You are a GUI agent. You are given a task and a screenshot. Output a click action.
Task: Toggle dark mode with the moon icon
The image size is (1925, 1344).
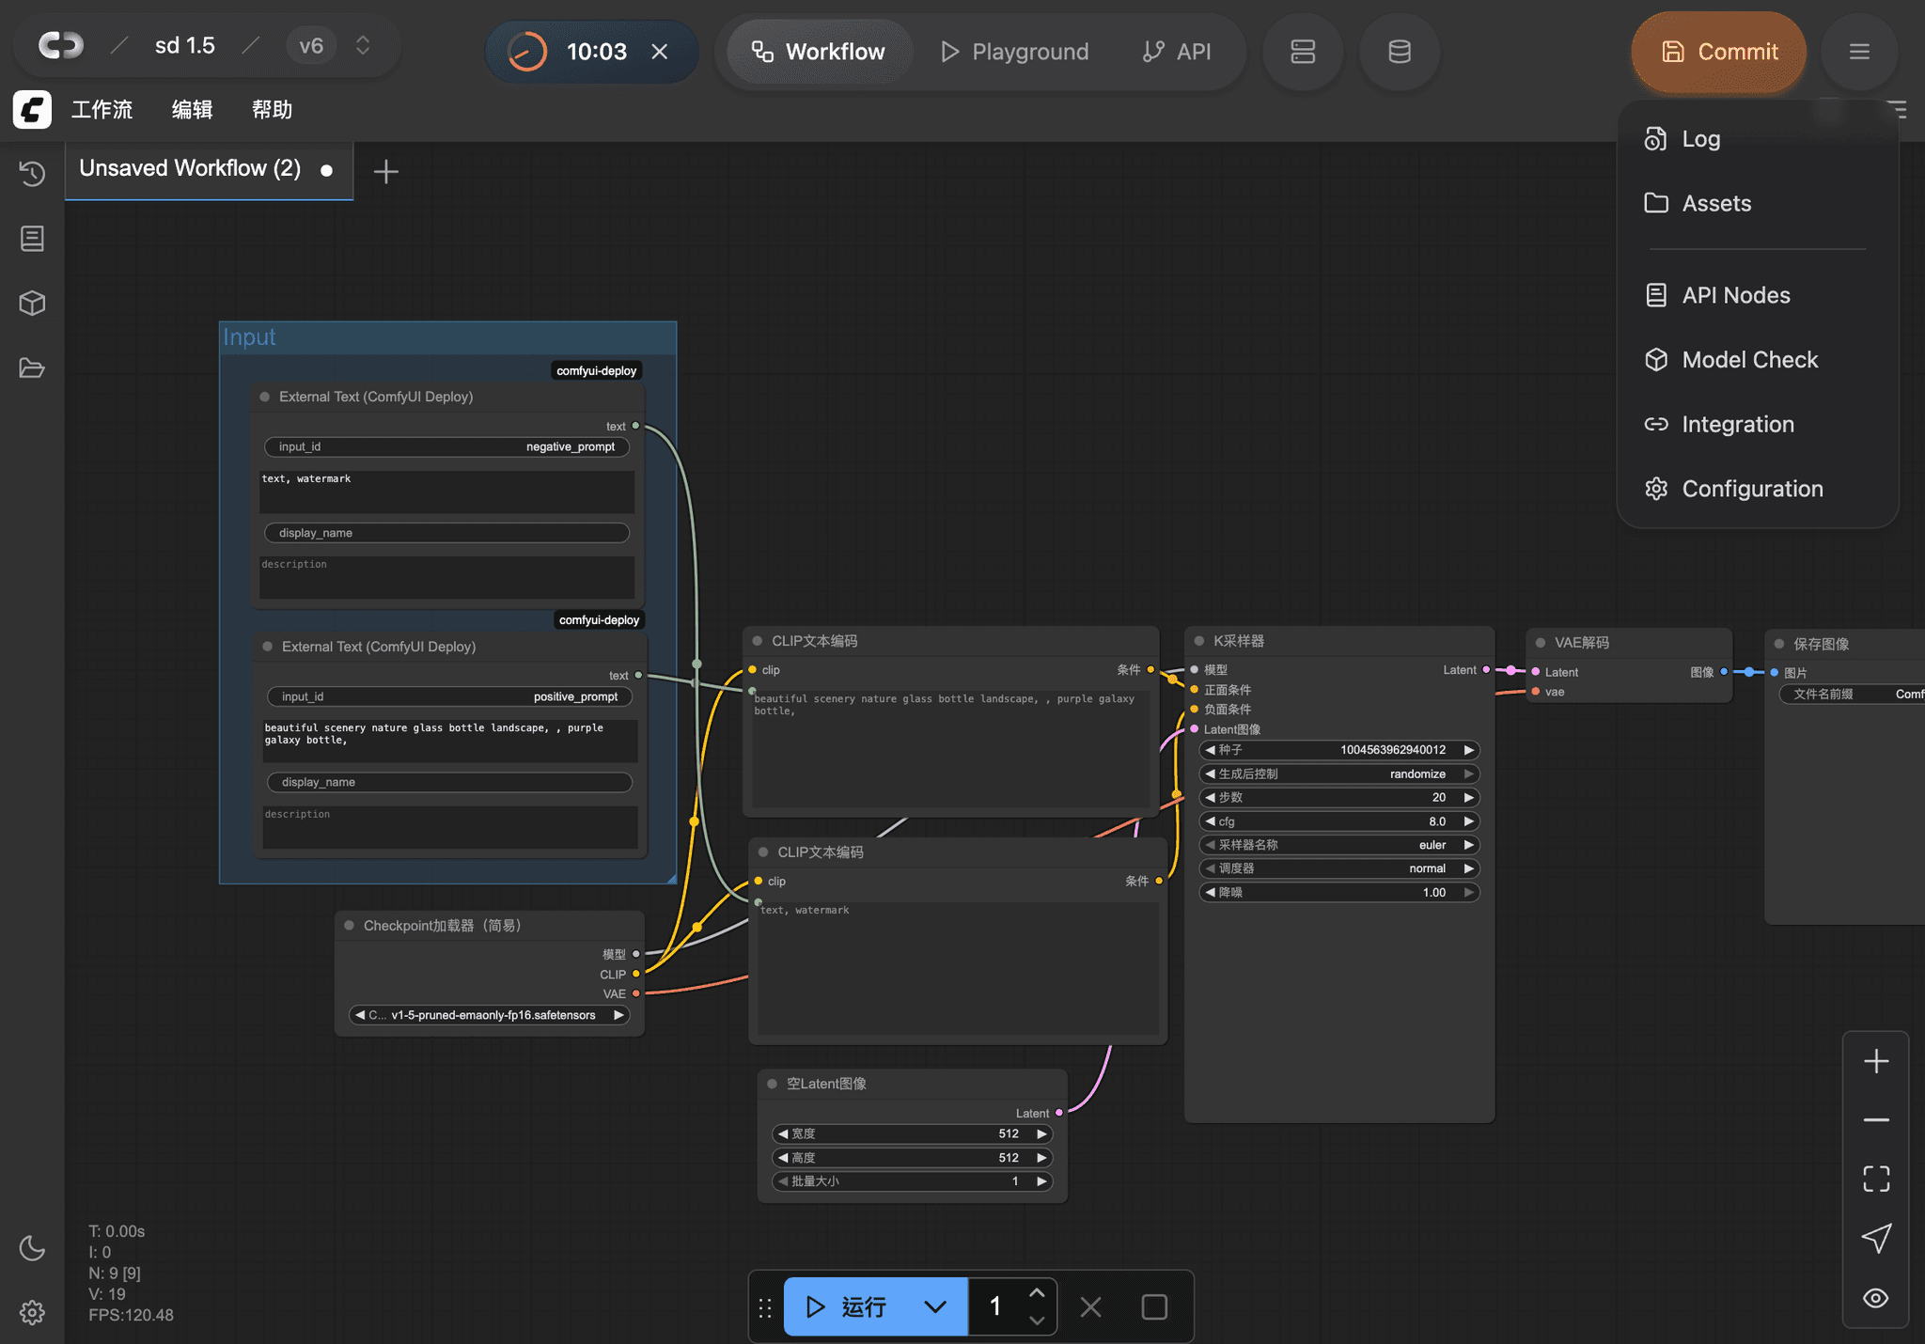[x=32, y=1249]
